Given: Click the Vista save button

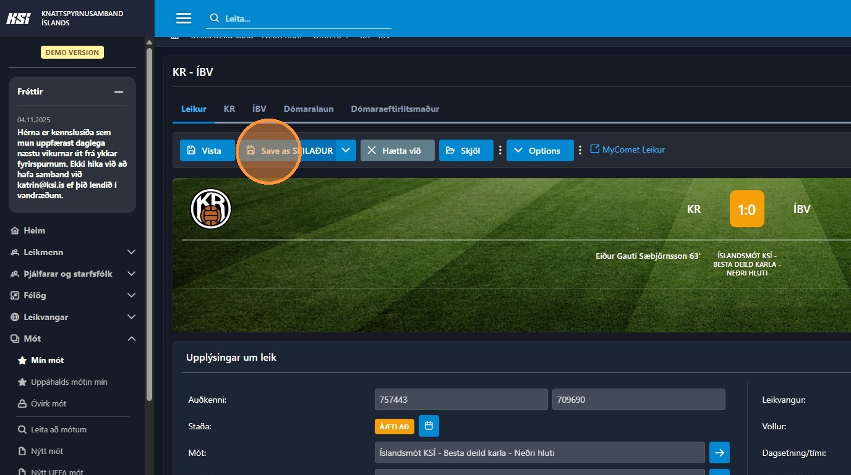Looking at the screenshot, I should coord(208,151).
